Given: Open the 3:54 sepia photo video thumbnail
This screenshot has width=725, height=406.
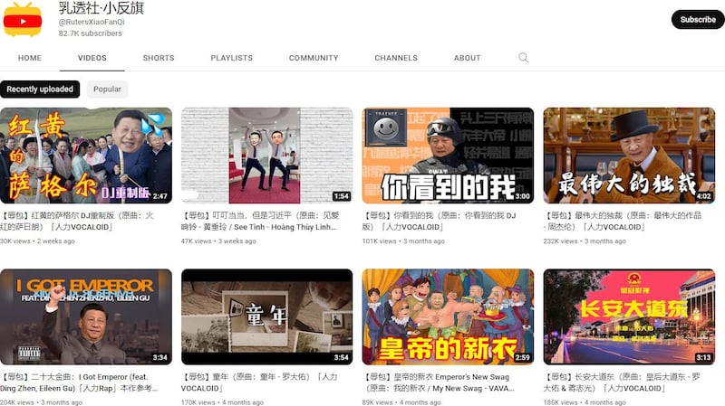Looking at the screenshot, I should [266, 316].
